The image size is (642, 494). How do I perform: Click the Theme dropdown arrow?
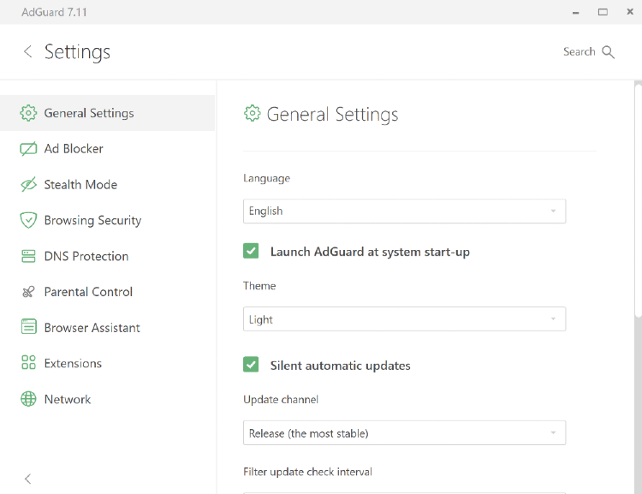click(553, 319)
